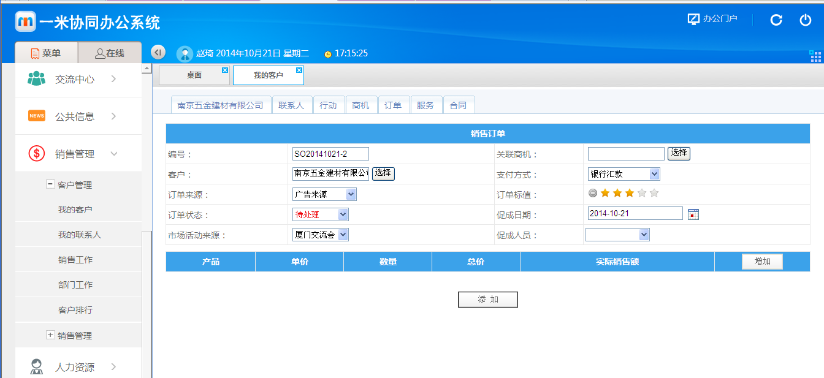The width and height of the screenshot is (824, 378).
Task: Open the 订单来源 dropdown
Action: [x=324, y=194]
